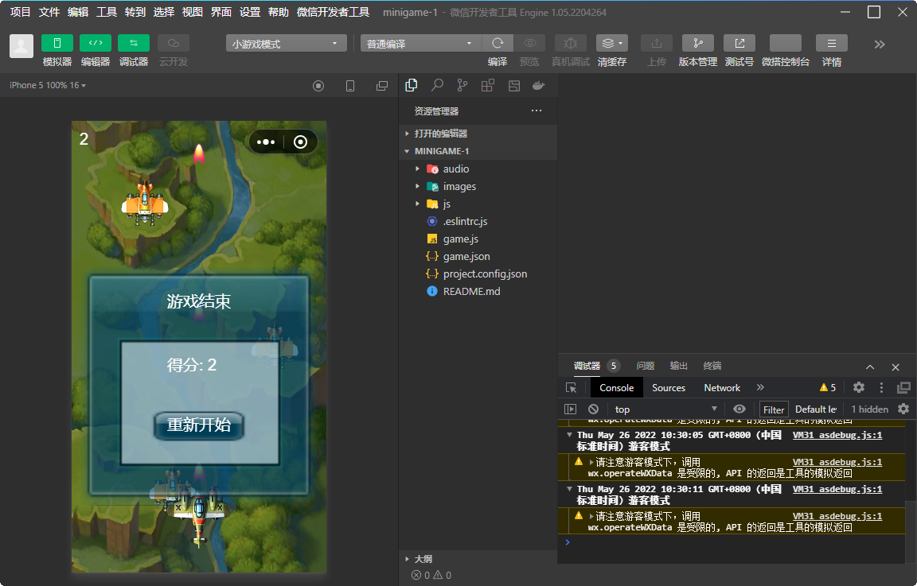Toggle the editor (编辑器) panel button
This screenshot has width=917, height=586.
96,43
